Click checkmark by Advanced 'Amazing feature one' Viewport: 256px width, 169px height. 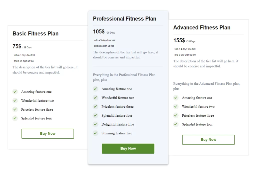click(176, 98)
